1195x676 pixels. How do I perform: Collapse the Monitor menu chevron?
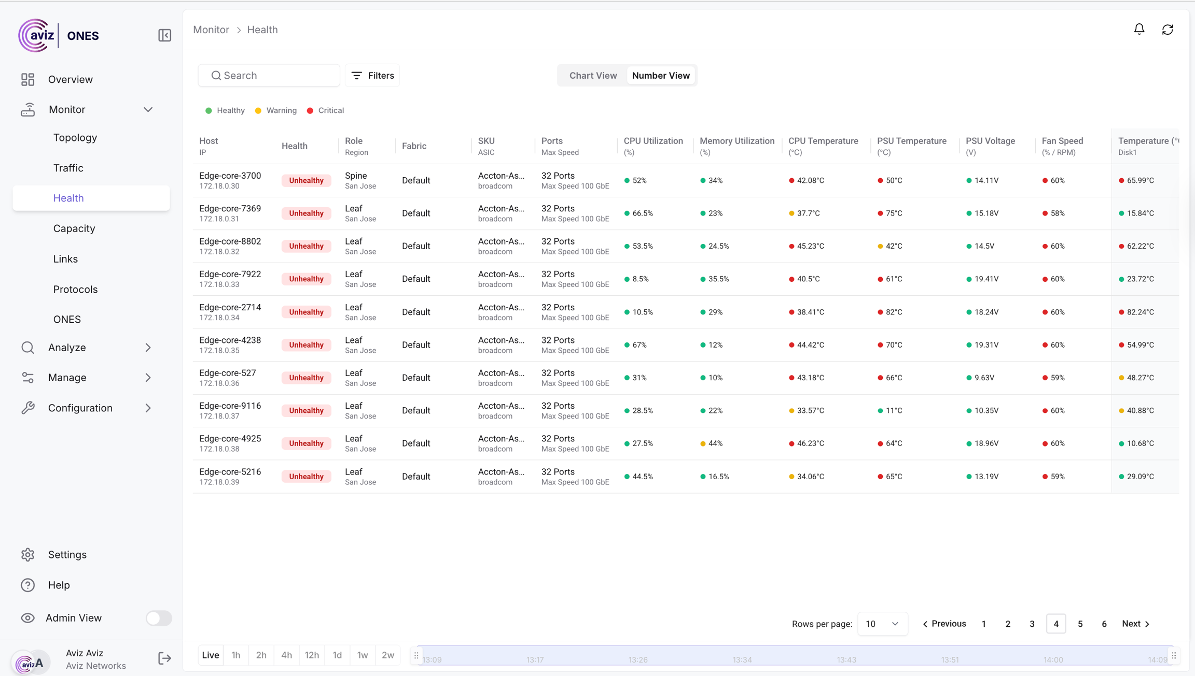click(x=148, y=110)
